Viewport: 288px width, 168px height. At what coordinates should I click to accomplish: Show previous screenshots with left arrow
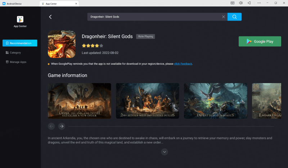click(x=51, y=126)
